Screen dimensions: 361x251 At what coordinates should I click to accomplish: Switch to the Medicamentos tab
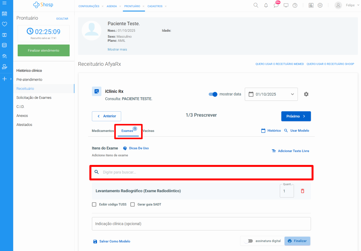[103, 131]
